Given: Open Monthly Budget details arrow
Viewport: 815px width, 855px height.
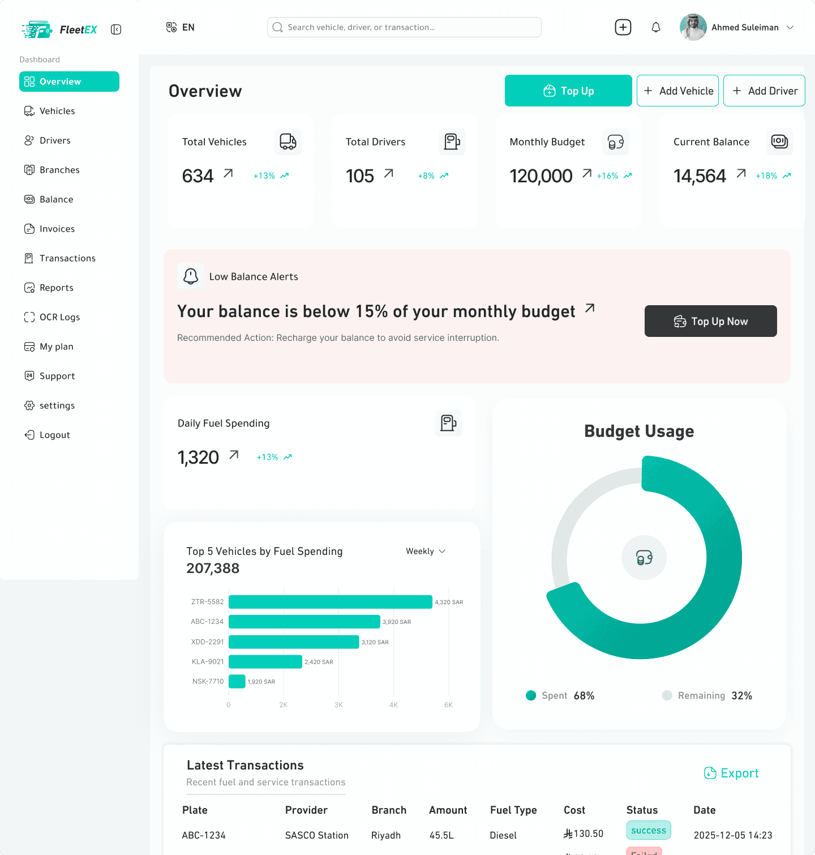Looking at the screenshot, I should 587,173.
